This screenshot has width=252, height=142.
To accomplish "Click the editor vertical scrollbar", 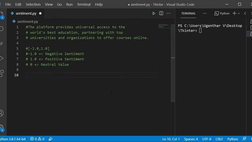I will pyautogui.click(x=173, y=63).
